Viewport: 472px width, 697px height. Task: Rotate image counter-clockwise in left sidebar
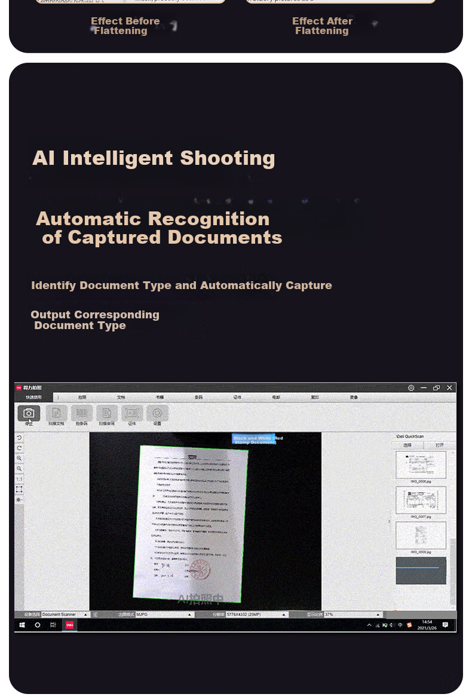tap(19, 438)
